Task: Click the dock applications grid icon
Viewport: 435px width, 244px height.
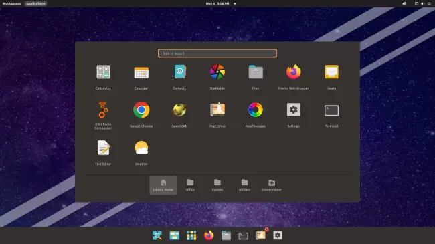Action: coord(191,235)
